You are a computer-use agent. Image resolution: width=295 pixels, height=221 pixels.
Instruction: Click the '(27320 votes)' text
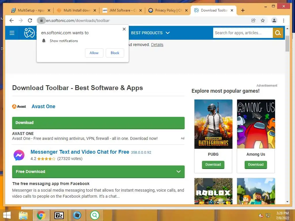(x=70, y=159)
